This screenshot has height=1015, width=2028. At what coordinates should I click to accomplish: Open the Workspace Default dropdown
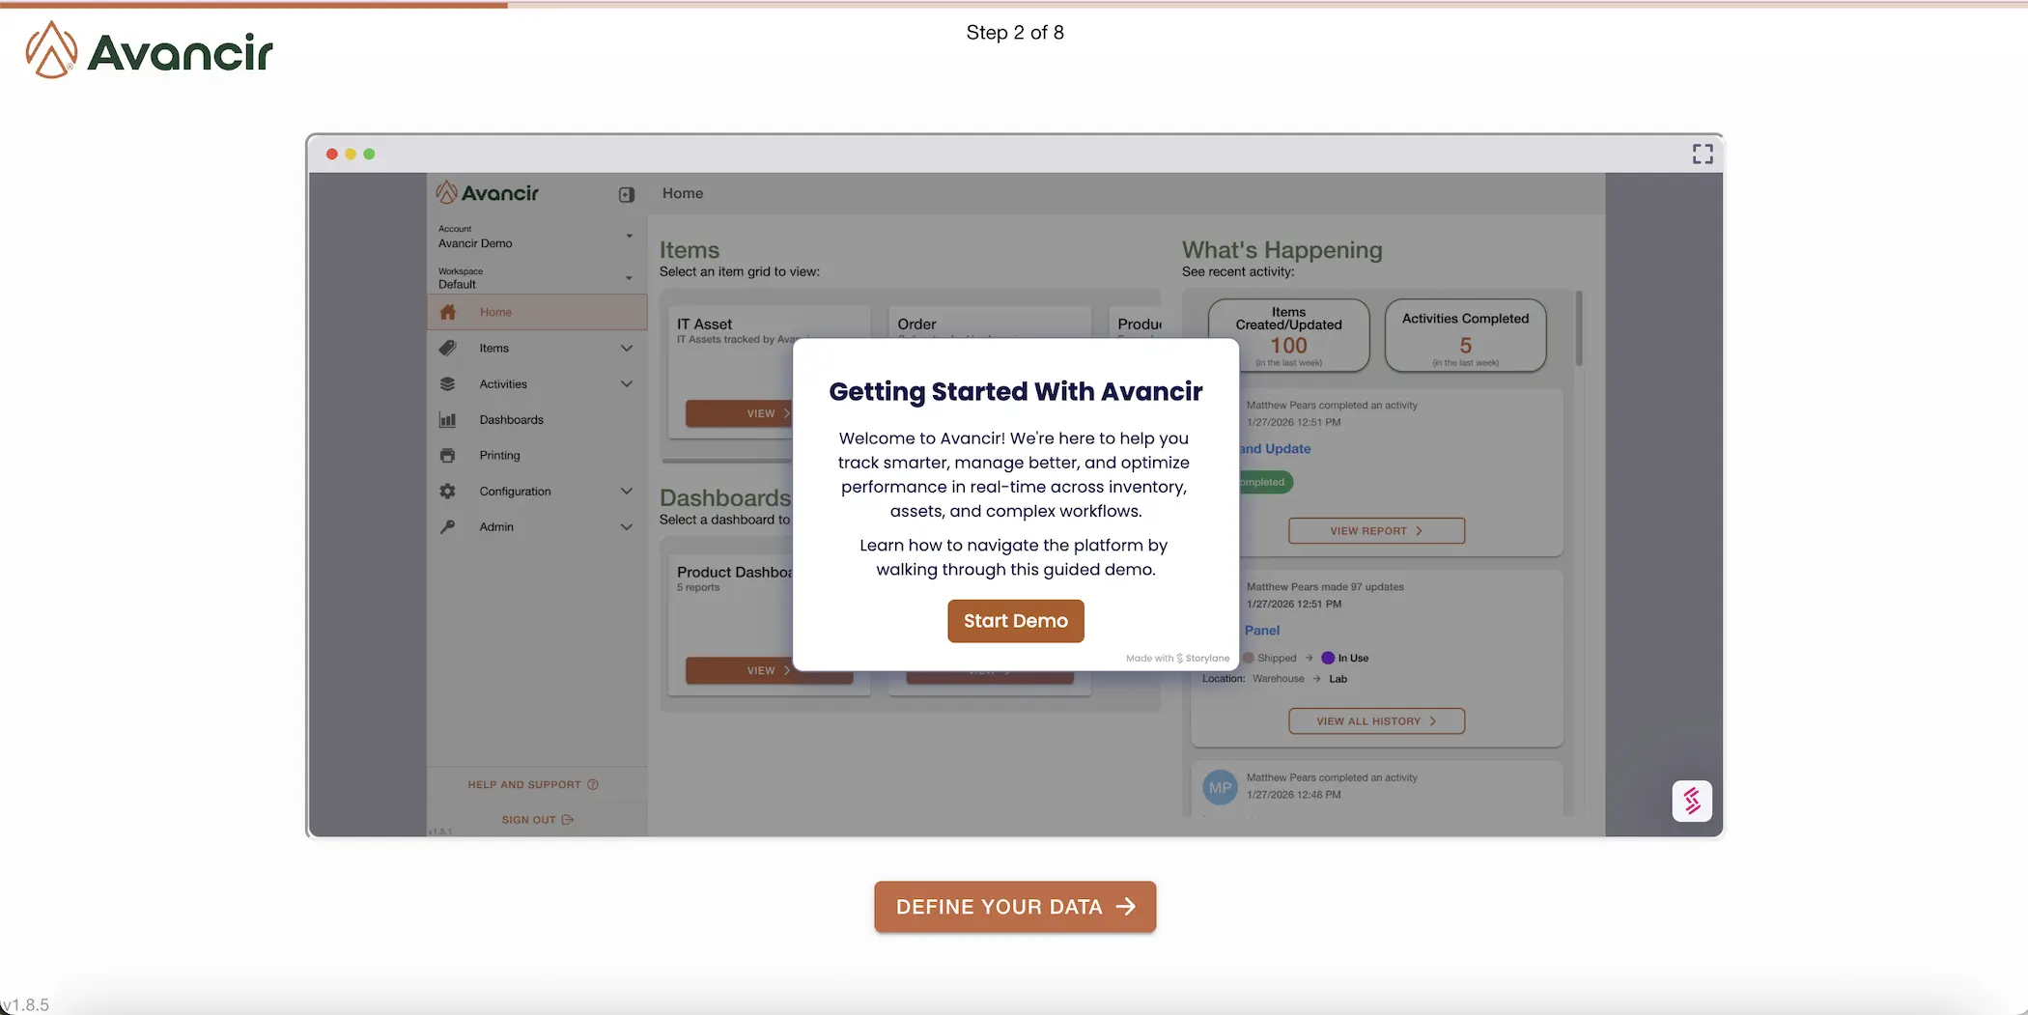[629, 278]
